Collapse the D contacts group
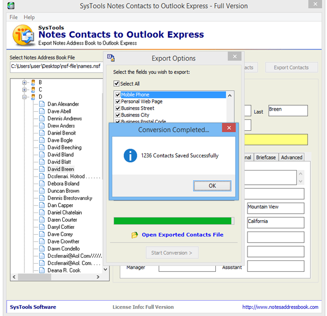 point(25,97)
